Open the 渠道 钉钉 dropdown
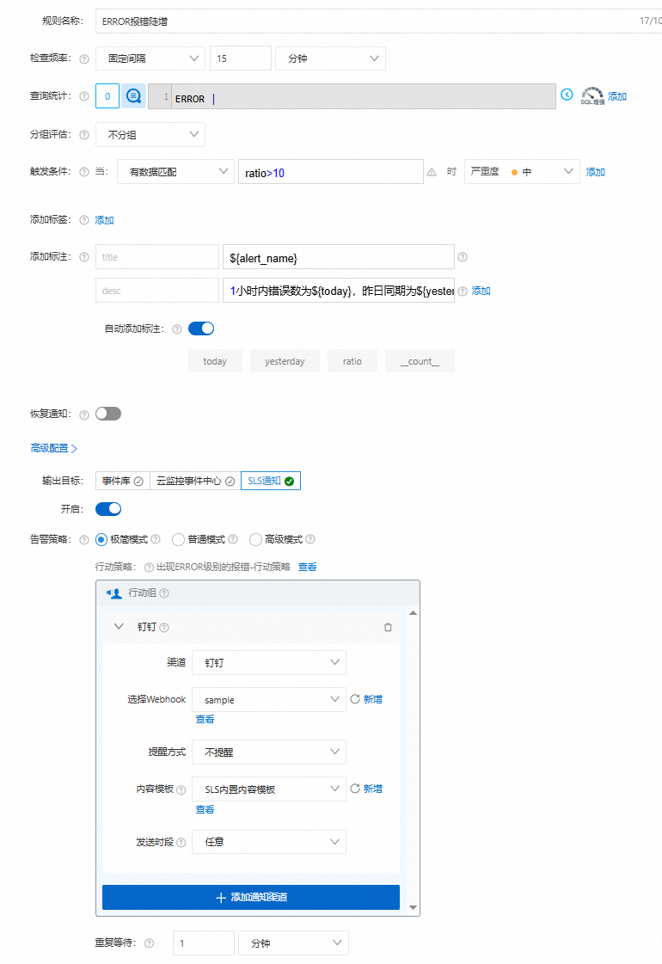The height and width of the screenshot is (964, 662). click(269, 663)
